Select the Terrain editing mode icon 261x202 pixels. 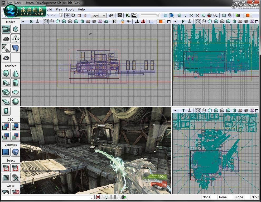coord(6,39)
